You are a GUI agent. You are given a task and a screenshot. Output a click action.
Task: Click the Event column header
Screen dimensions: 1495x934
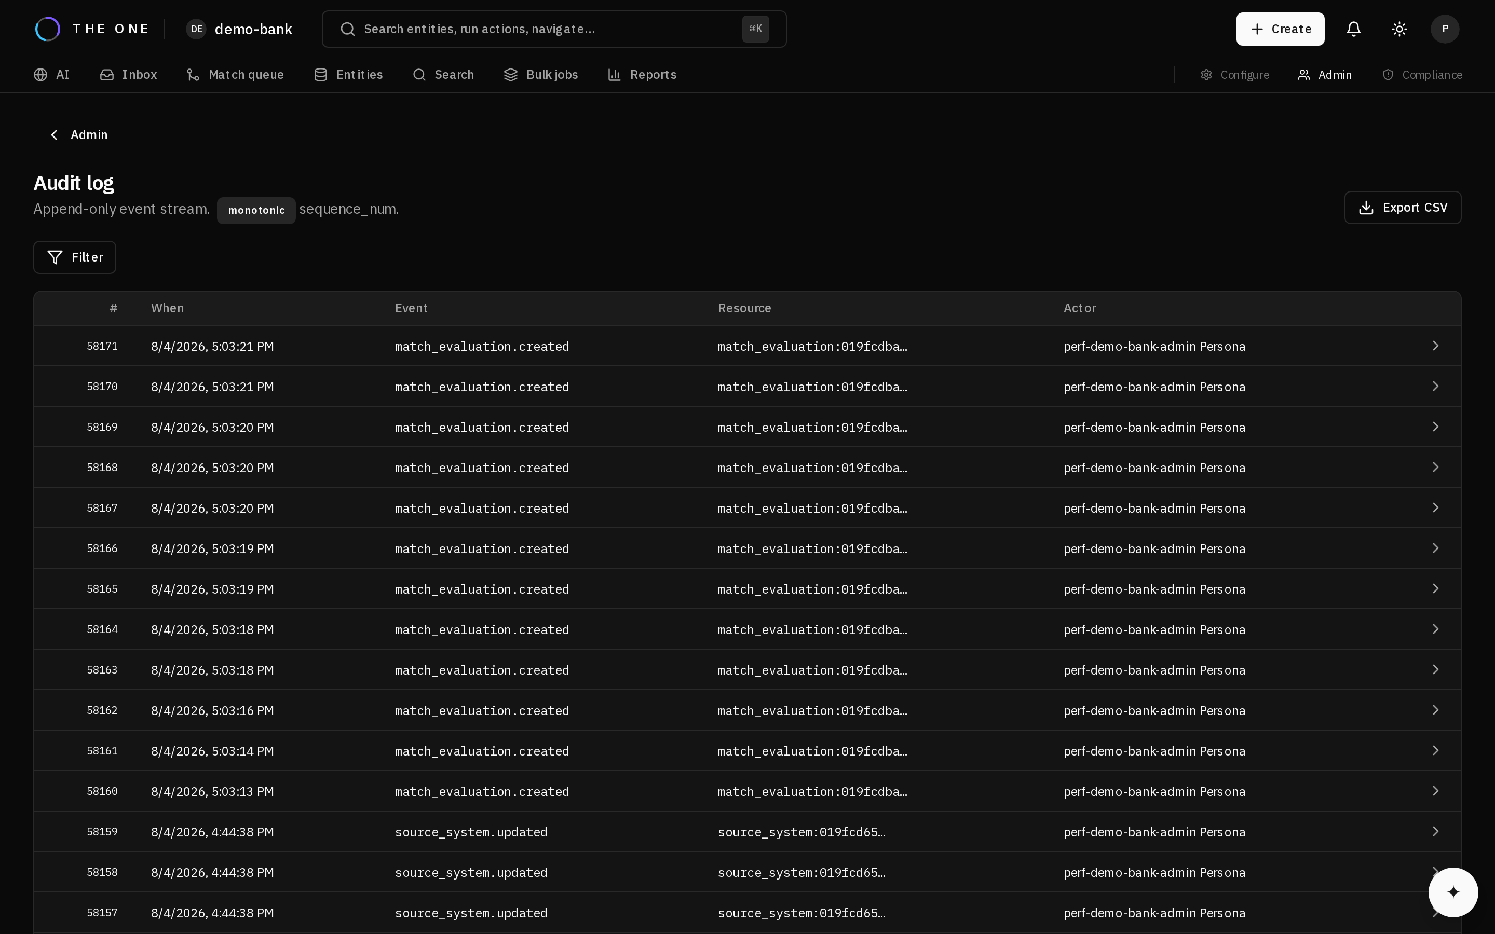click(412, 308)
